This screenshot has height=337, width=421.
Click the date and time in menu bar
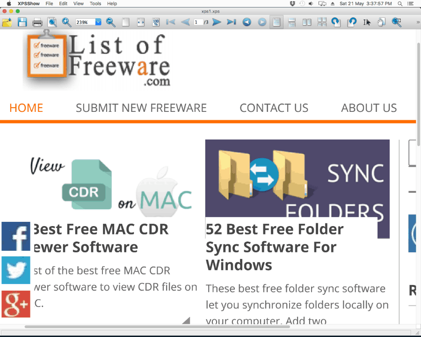pyautogui.click(x=366, y=3)
